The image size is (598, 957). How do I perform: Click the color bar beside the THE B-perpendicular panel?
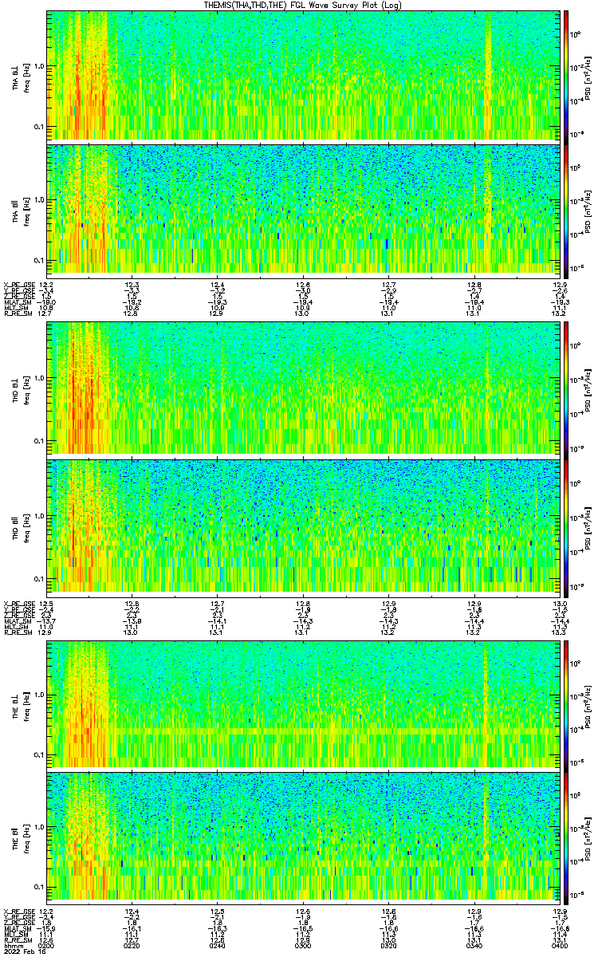point(566,703)
